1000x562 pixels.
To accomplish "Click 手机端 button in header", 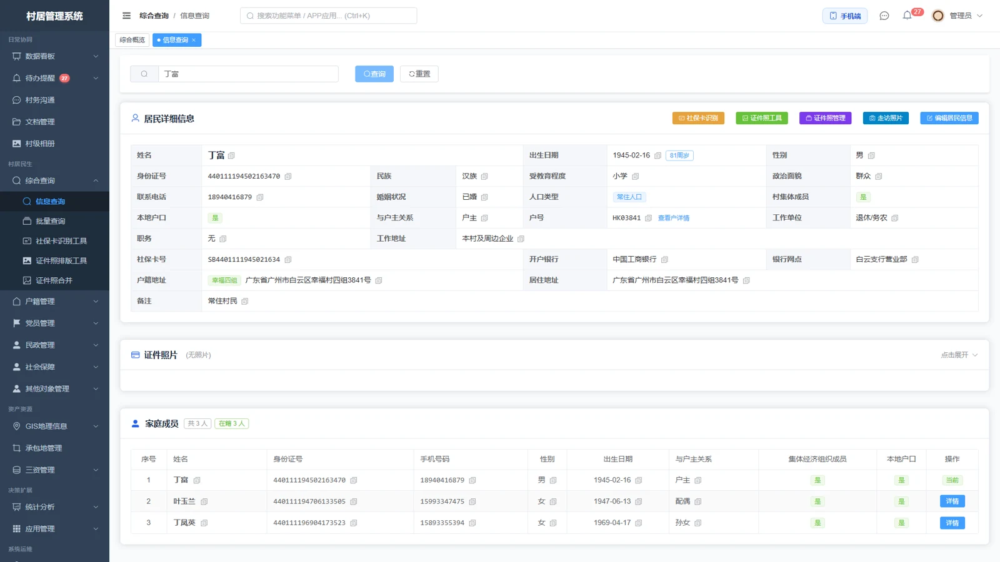I will (x=845, y=16).
